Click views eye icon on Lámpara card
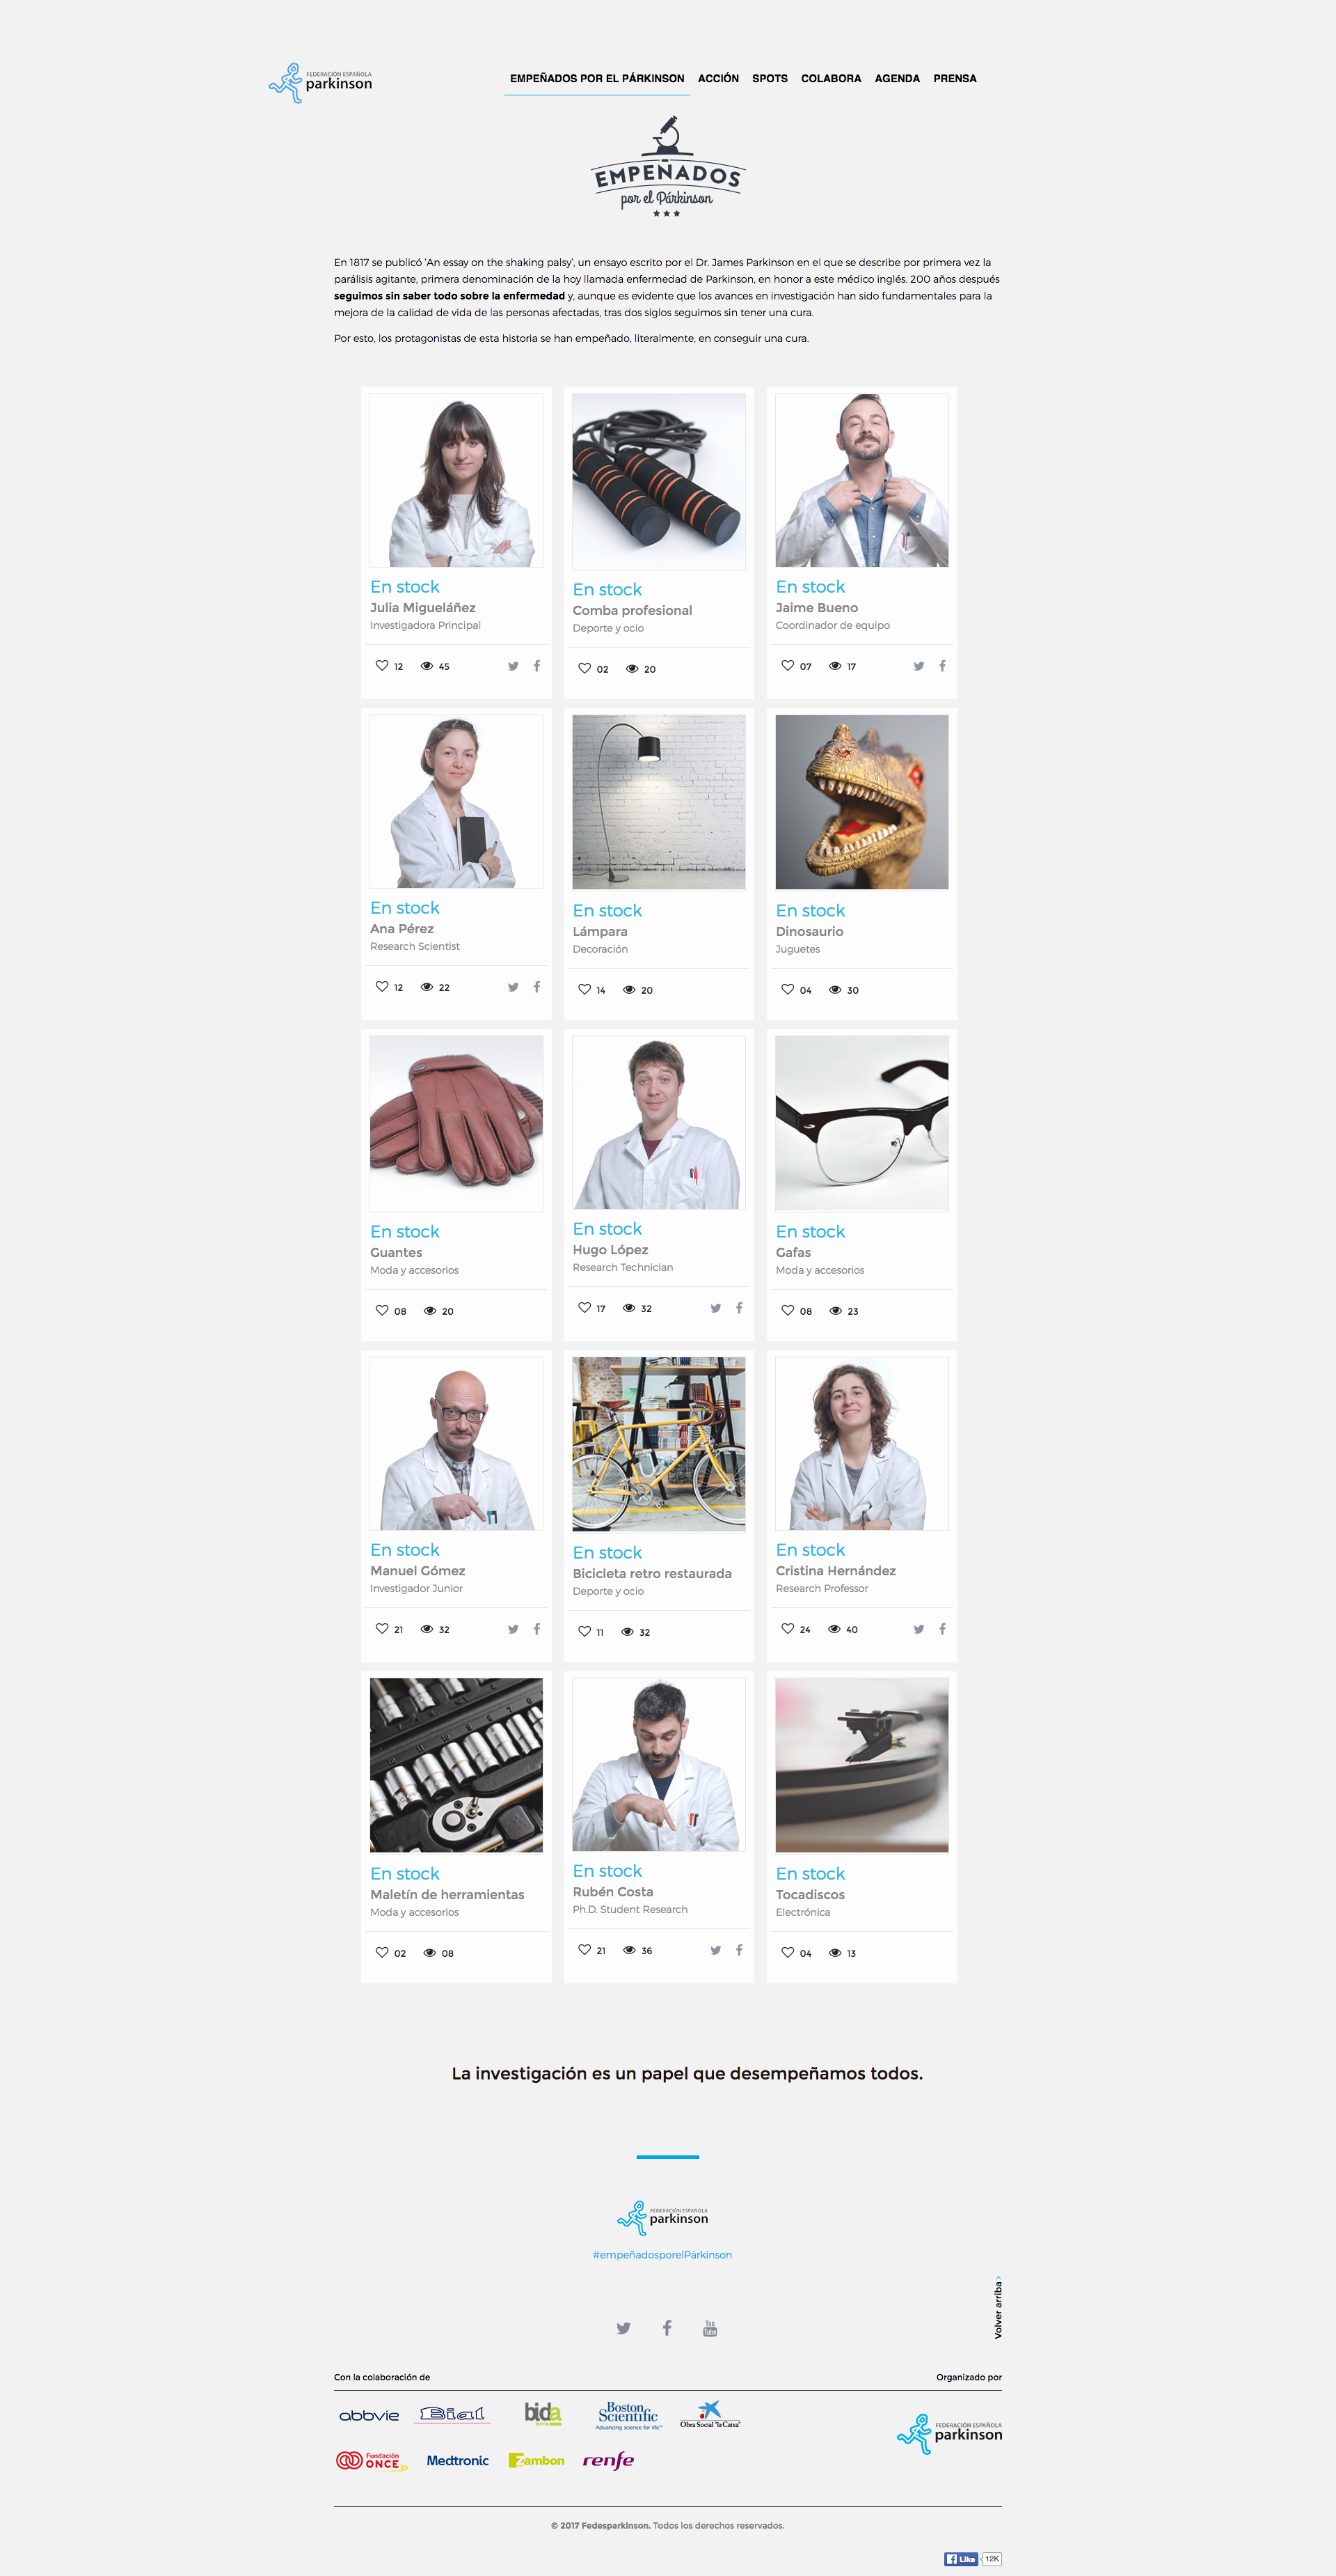1336x2576 pixels. click(630, 989)
